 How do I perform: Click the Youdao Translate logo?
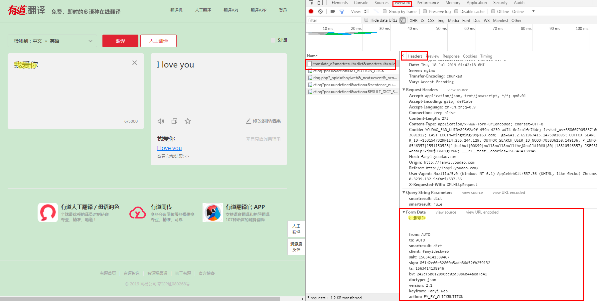(x=26, y=10)
